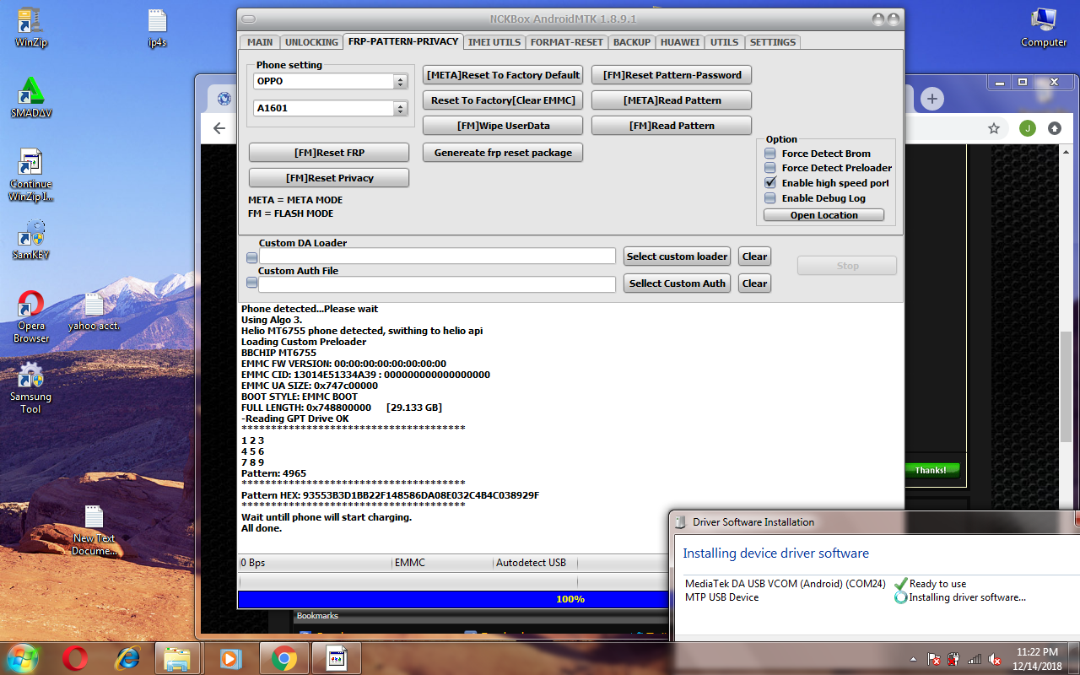
Task: Click Genereate frp reset package
Action: (503, 153)
